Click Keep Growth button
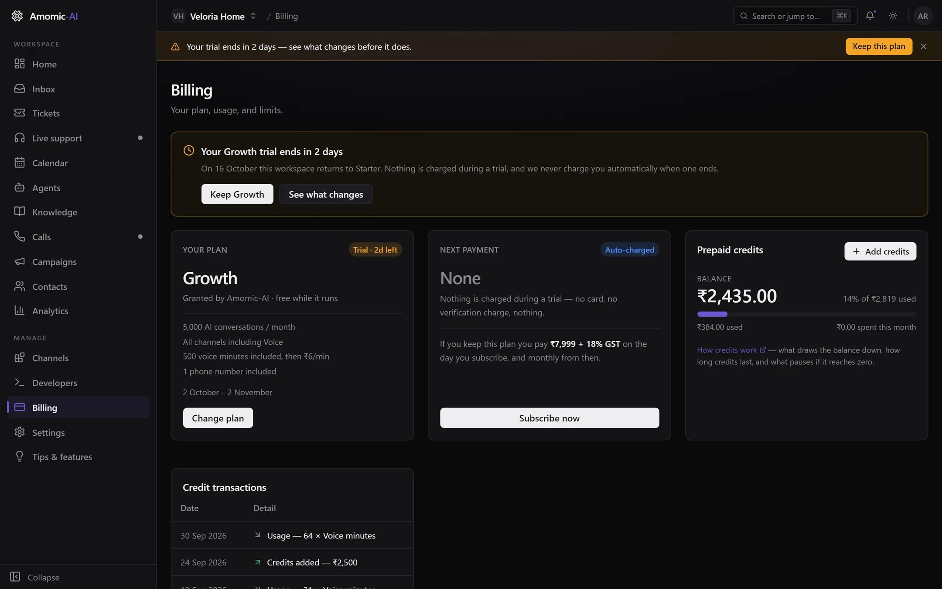942x589 pixels. click(237, 194)
